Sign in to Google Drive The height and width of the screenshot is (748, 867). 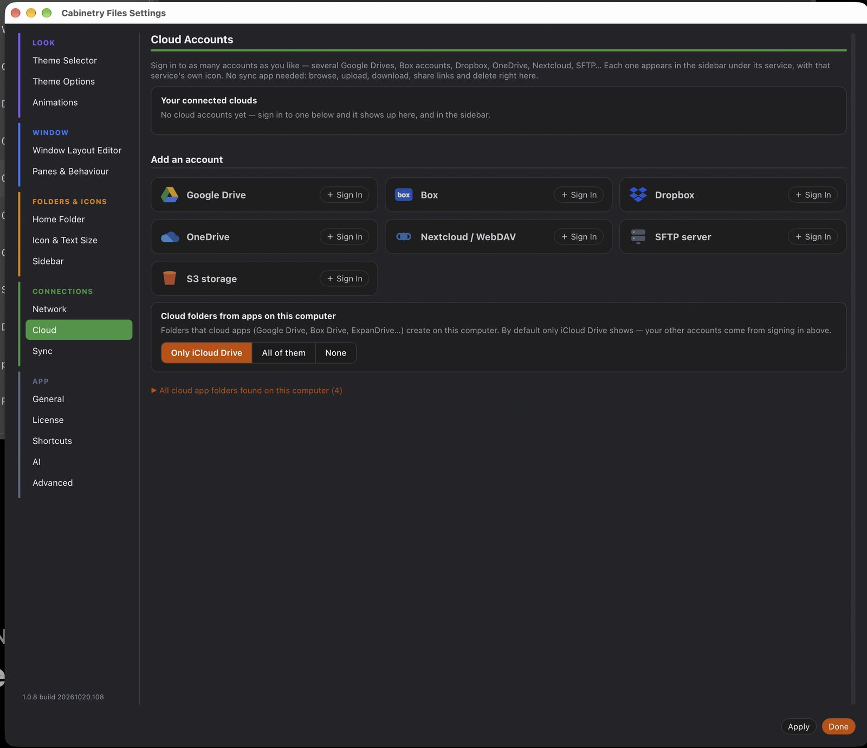pos(345,195)
